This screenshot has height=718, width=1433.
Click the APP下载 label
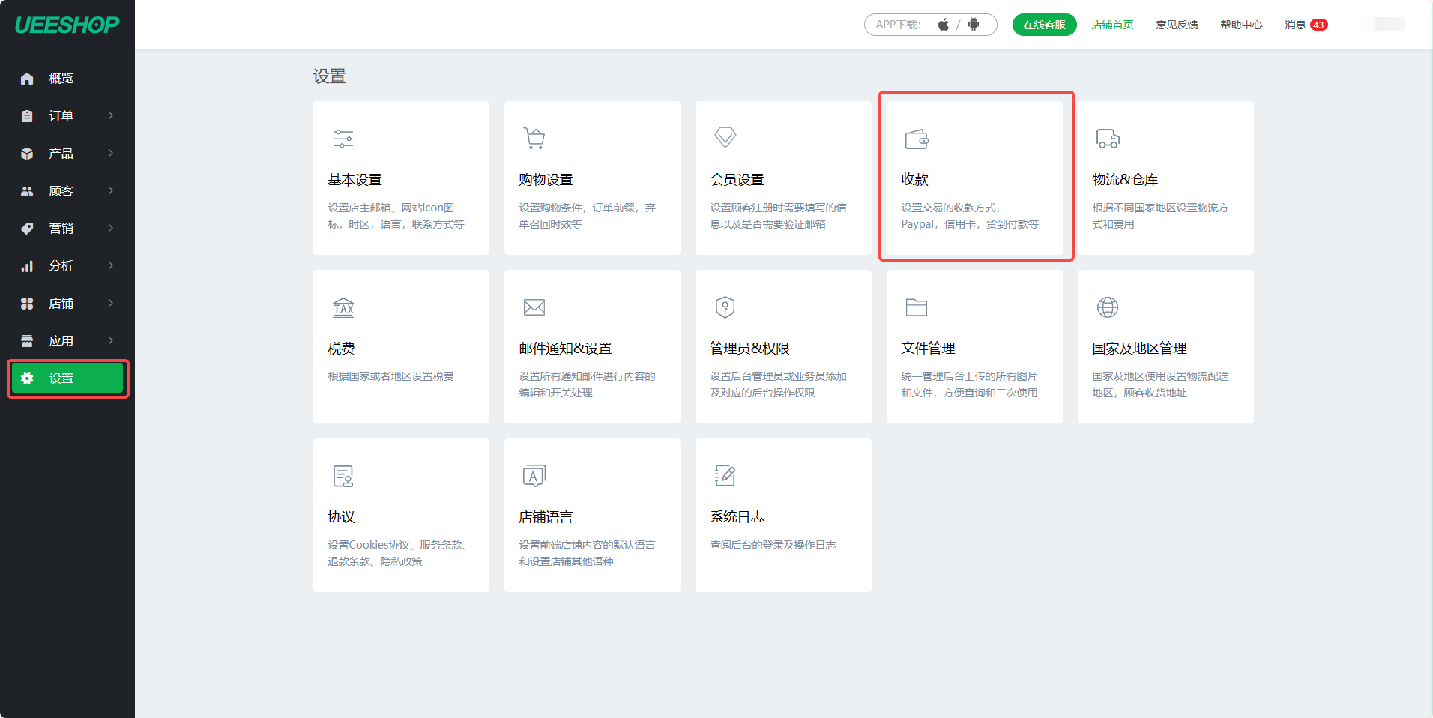(x=899, y=25)
